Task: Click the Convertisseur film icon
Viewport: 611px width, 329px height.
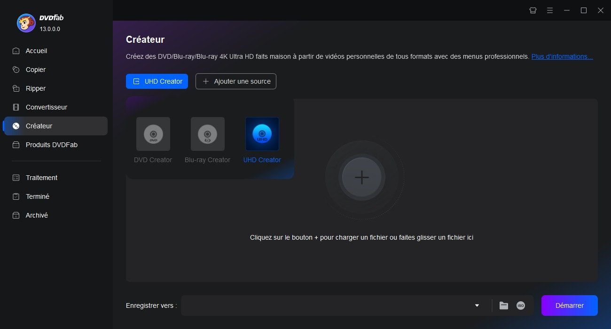Action: point(16,107)
